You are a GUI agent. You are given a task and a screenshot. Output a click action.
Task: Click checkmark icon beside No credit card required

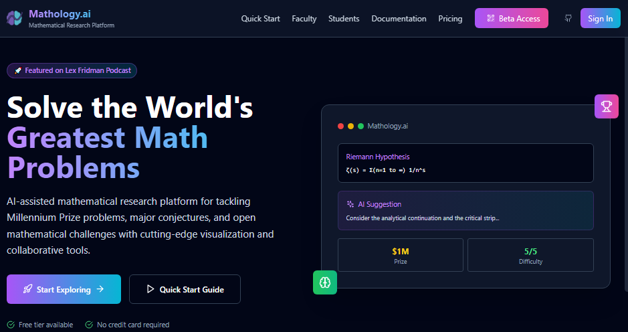(x=89, y=325)
